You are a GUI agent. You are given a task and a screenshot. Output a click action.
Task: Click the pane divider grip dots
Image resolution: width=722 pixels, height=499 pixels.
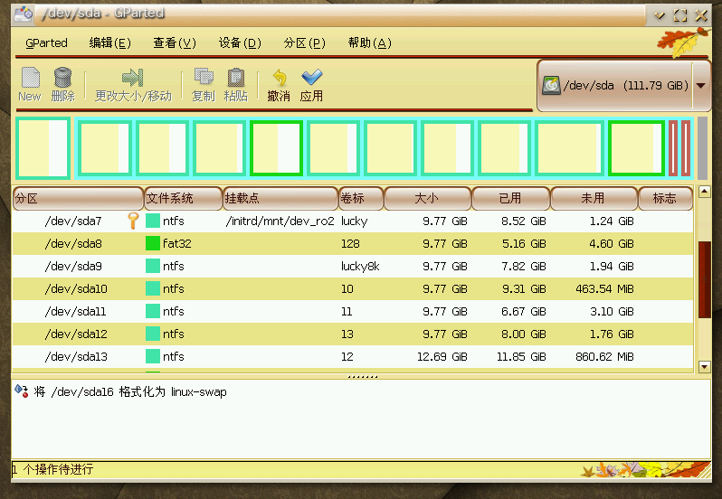pos(363,377)
